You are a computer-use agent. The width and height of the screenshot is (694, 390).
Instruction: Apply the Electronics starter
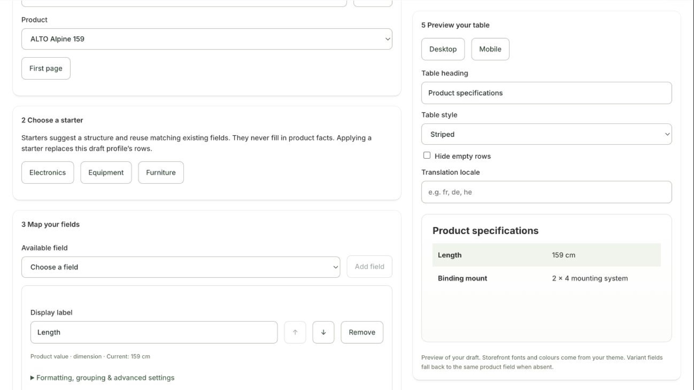click(48, 172)
